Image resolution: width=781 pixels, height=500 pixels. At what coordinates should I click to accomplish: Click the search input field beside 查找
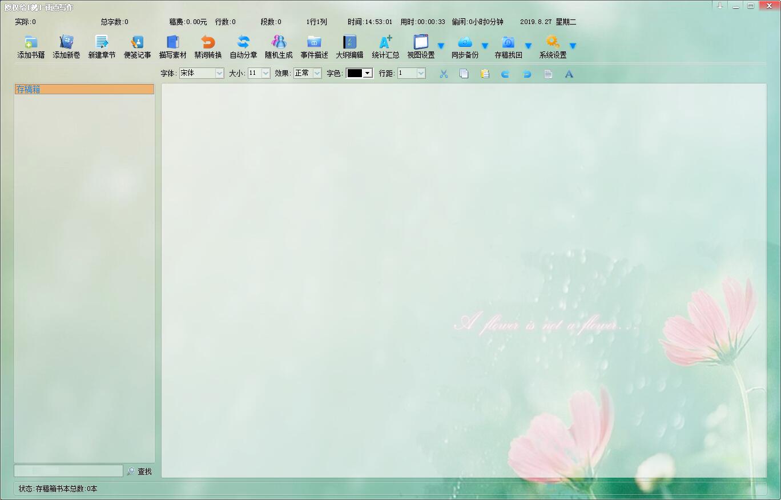(69, 471)
